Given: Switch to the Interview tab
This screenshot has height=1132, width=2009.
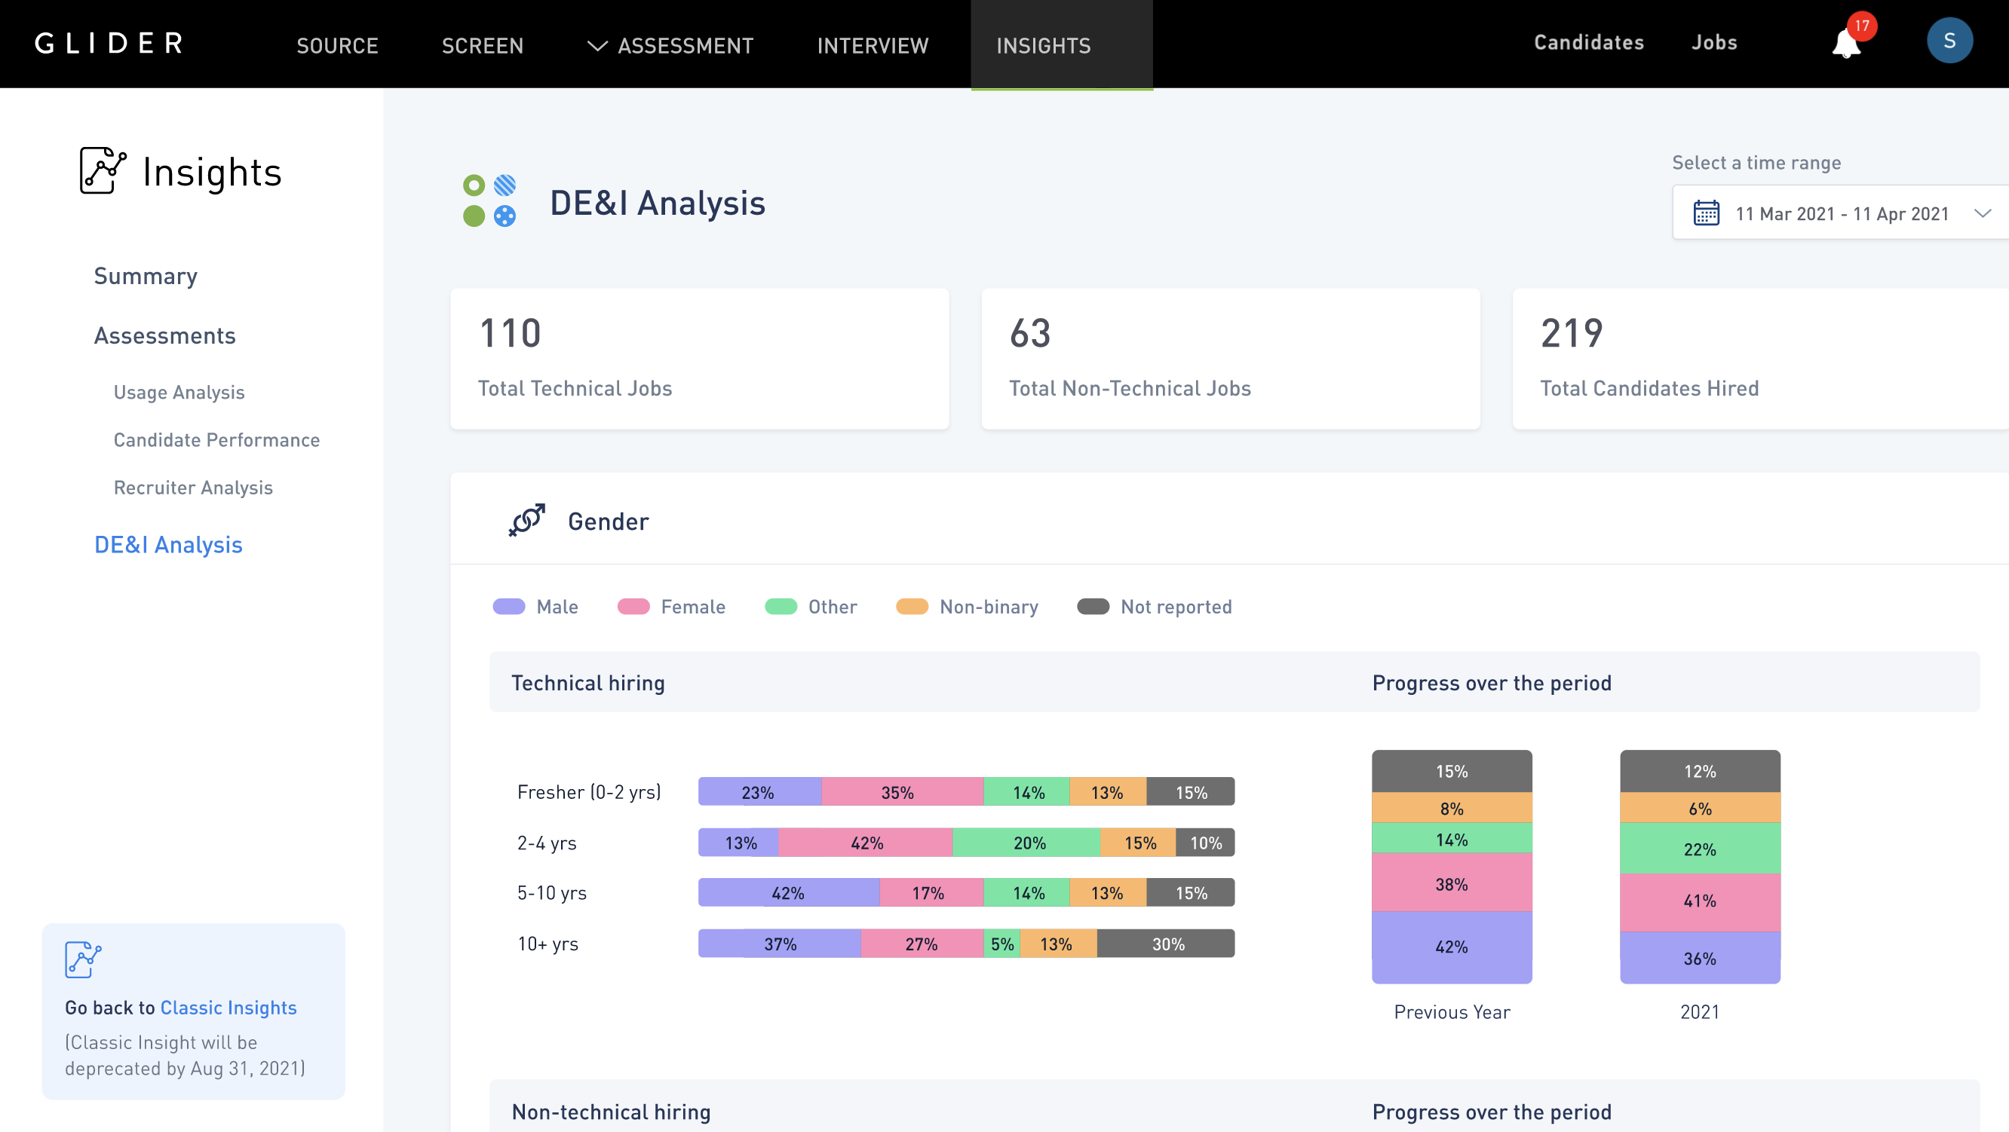Looking at the screenshot, I should [x=872, y=45].
